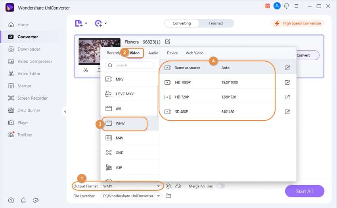Select the Web Video format tab
337x208 pixels.
[x=195, y=53]
